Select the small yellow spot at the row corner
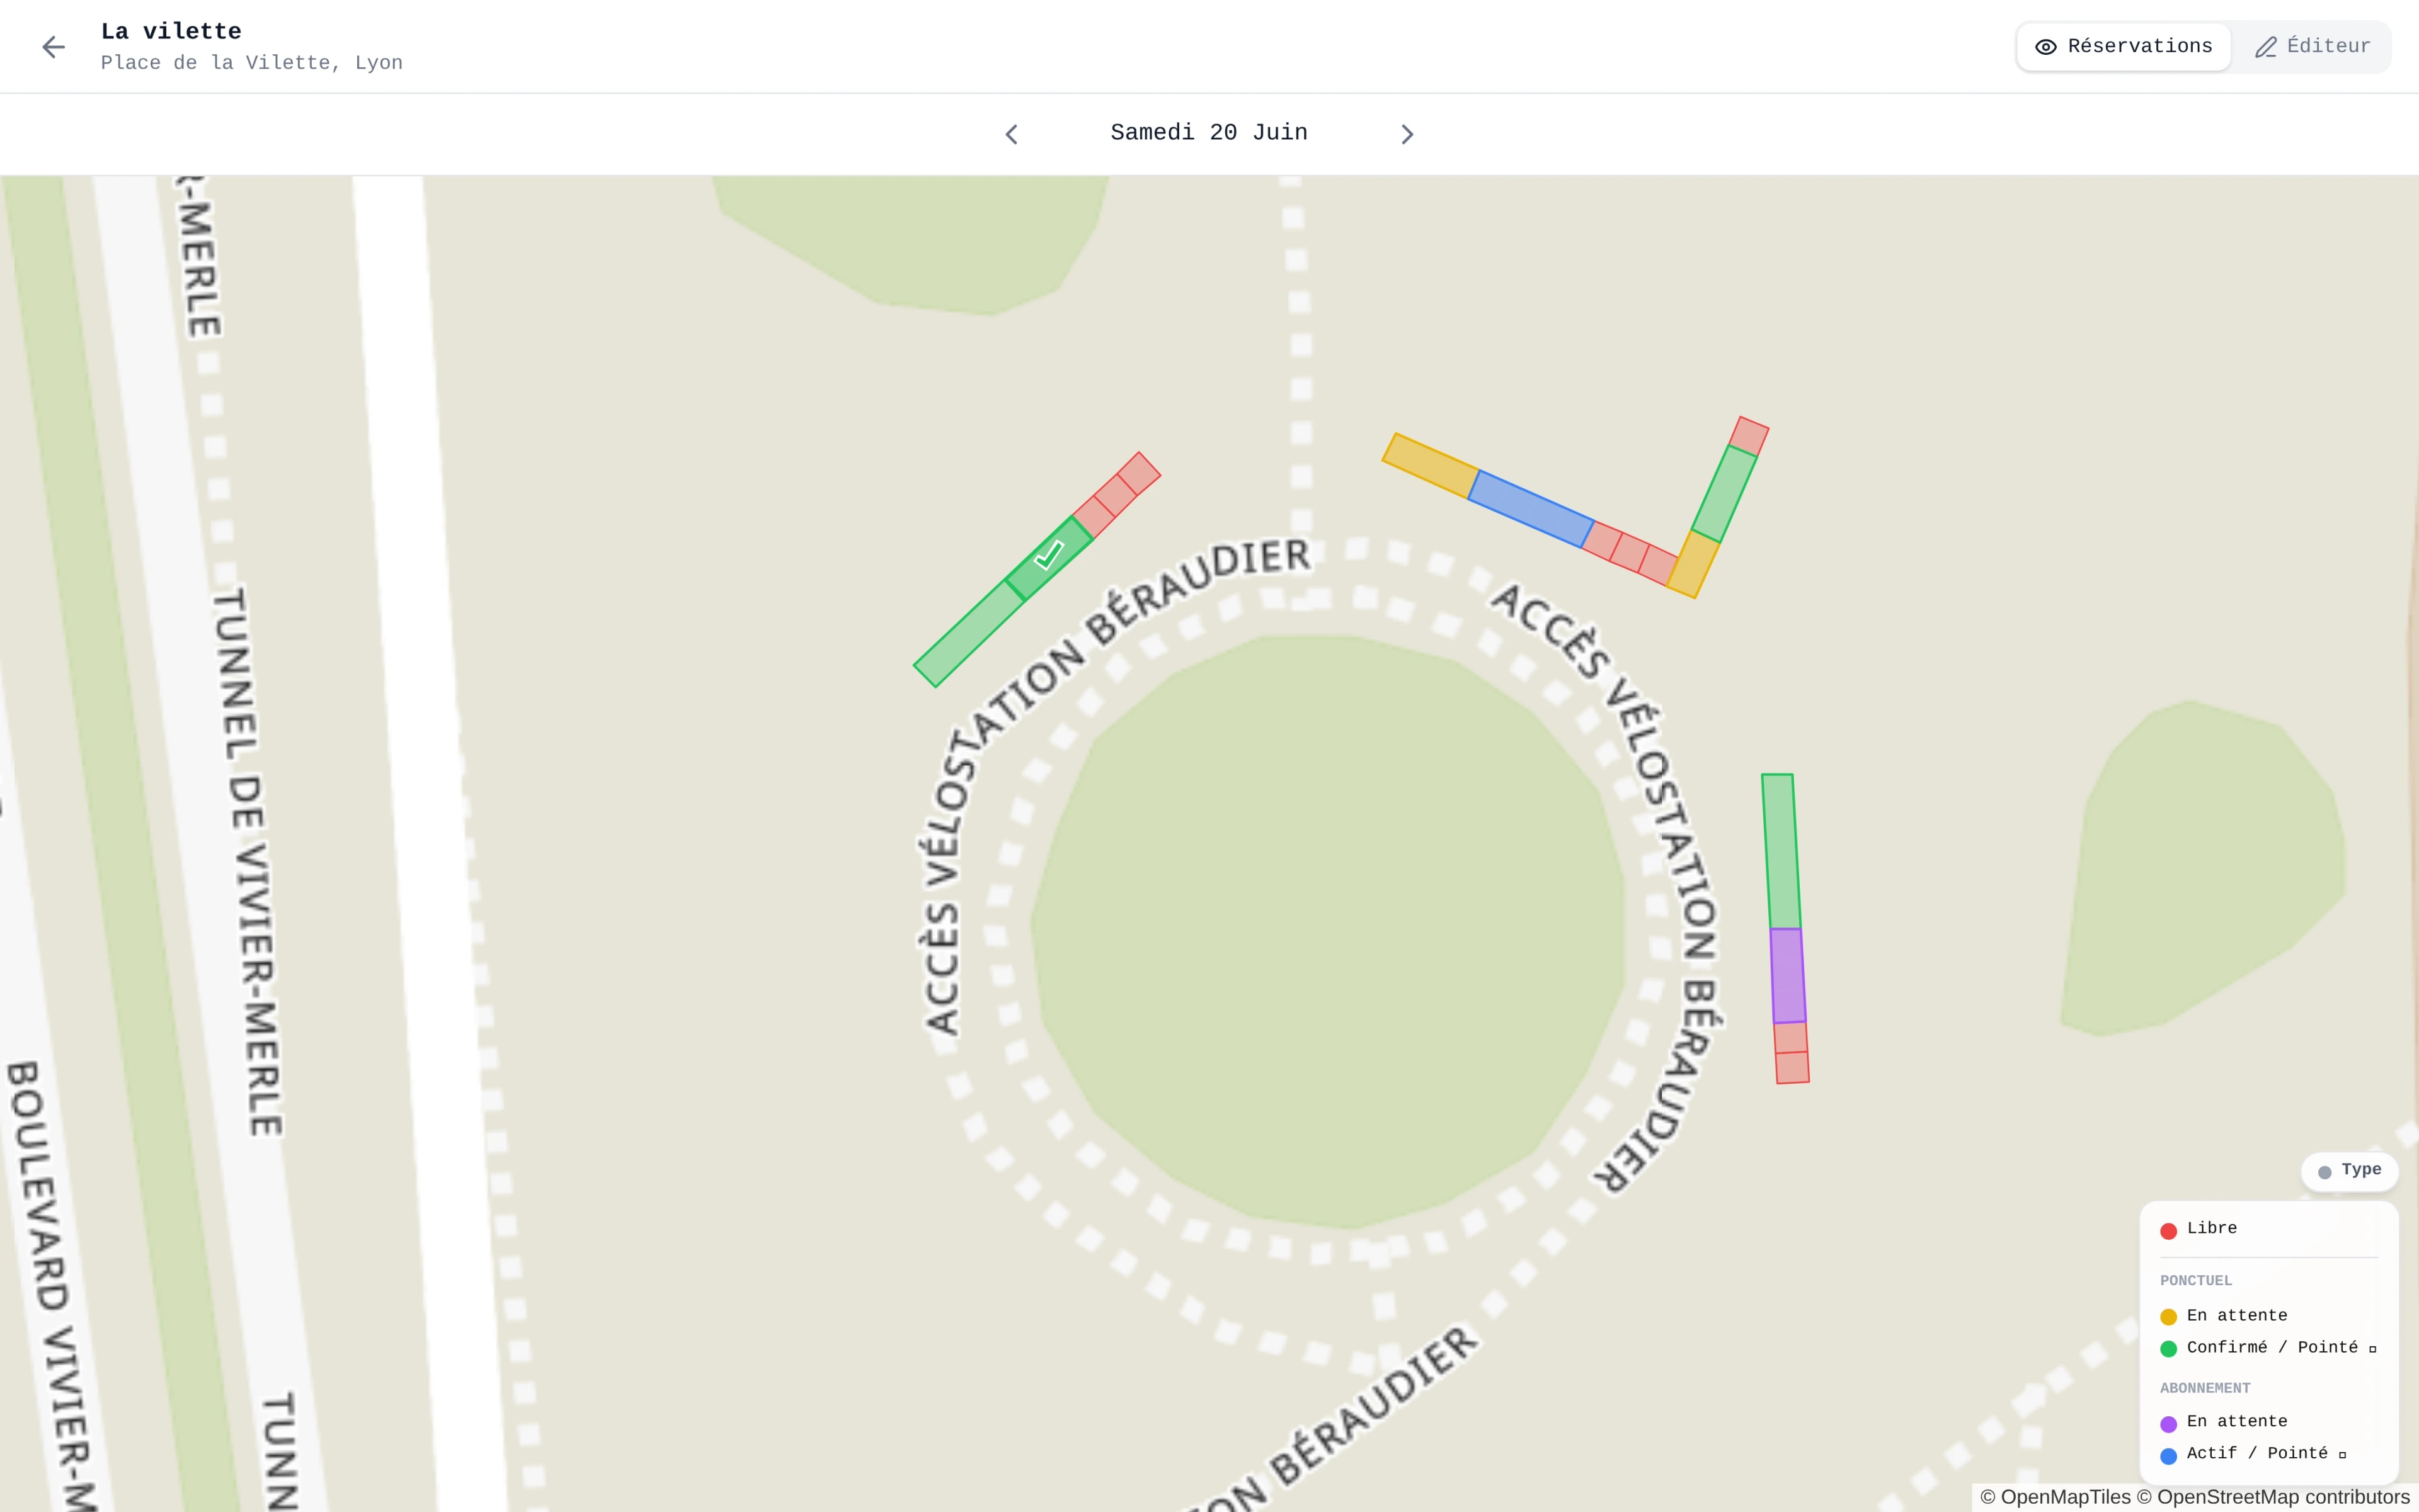The width and height of the screenshot is (2419, 1512). pos(1692,564)
